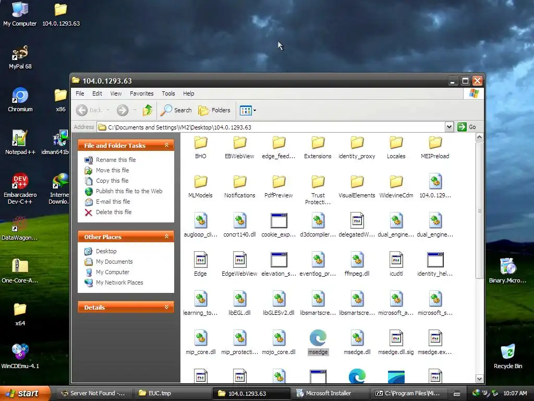Screen dimensions: 534x401
Task: Open the Favorites menu
Action: point(142,93)
